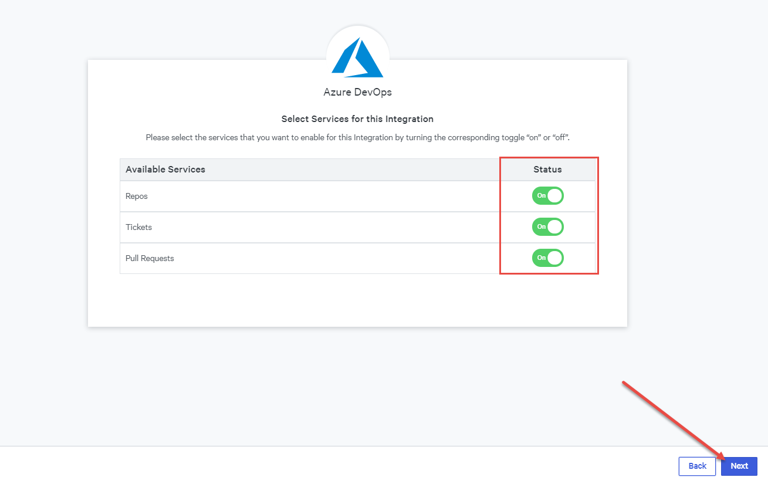
Task: Click the Azure DevOps logo icon
Action: tap(357, 57)
